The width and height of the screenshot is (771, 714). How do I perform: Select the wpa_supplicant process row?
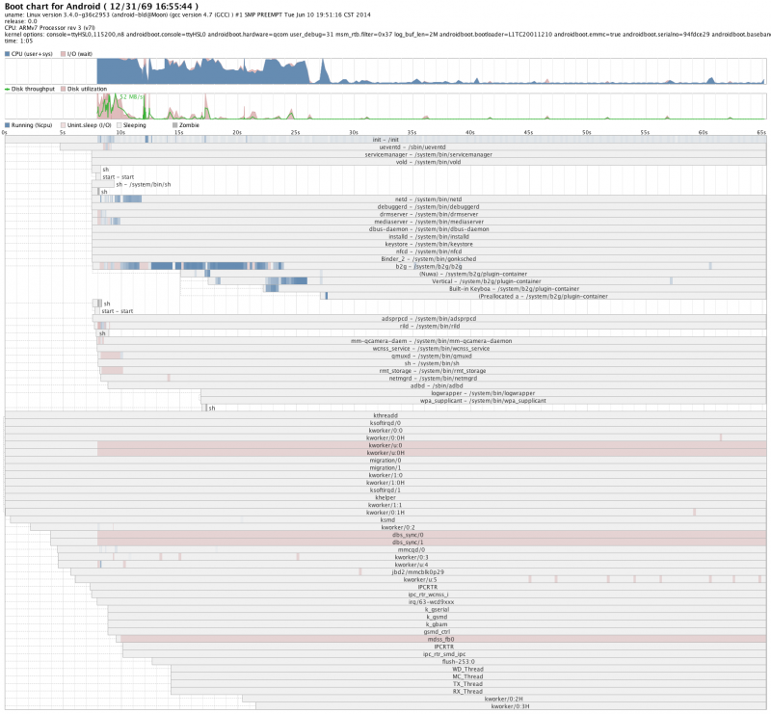point(484,400)
